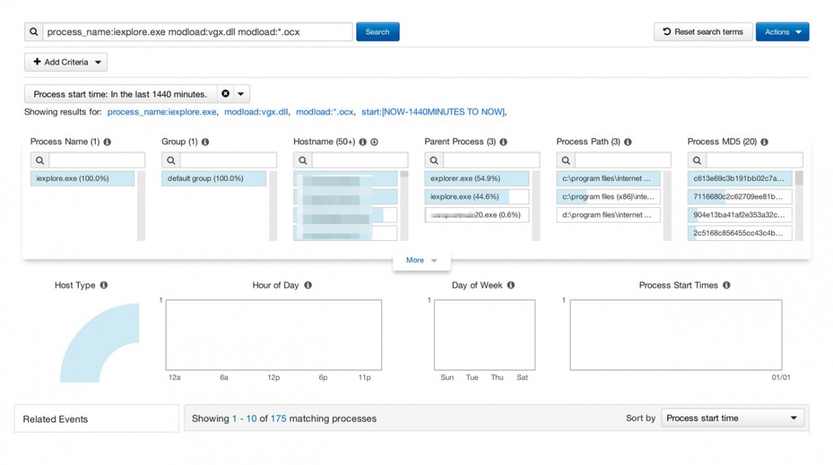Expand the More facets section
The height and width of the screenshot is (465, 833).
[421, 261]
